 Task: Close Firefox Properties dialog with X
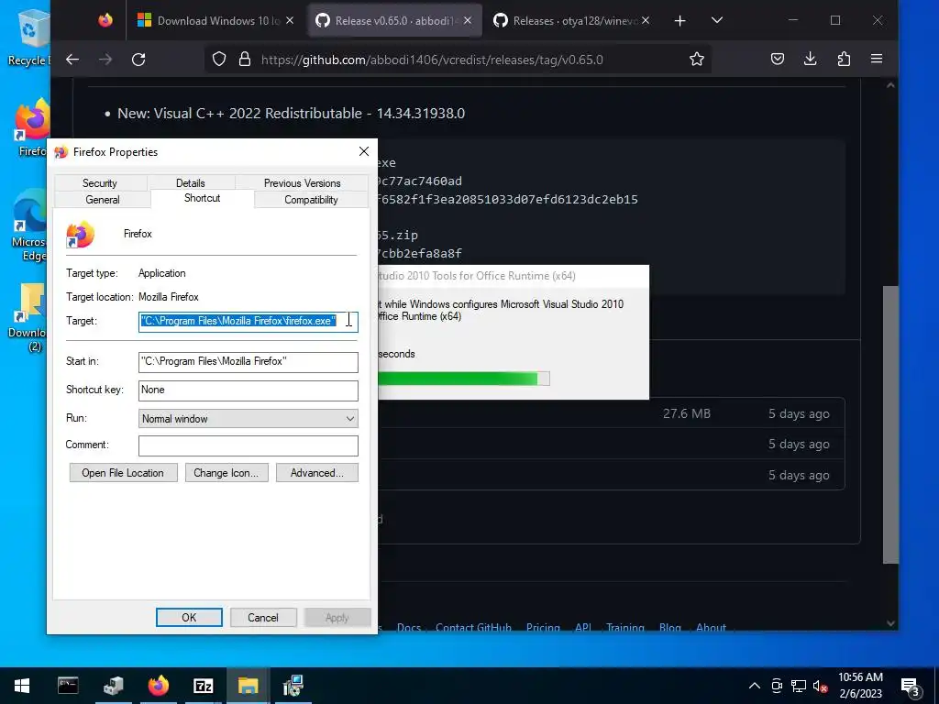(x=363, y=151)
